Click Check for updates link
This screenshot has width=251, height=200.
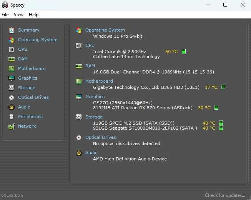pyautogui.click(x=225, y=195)
